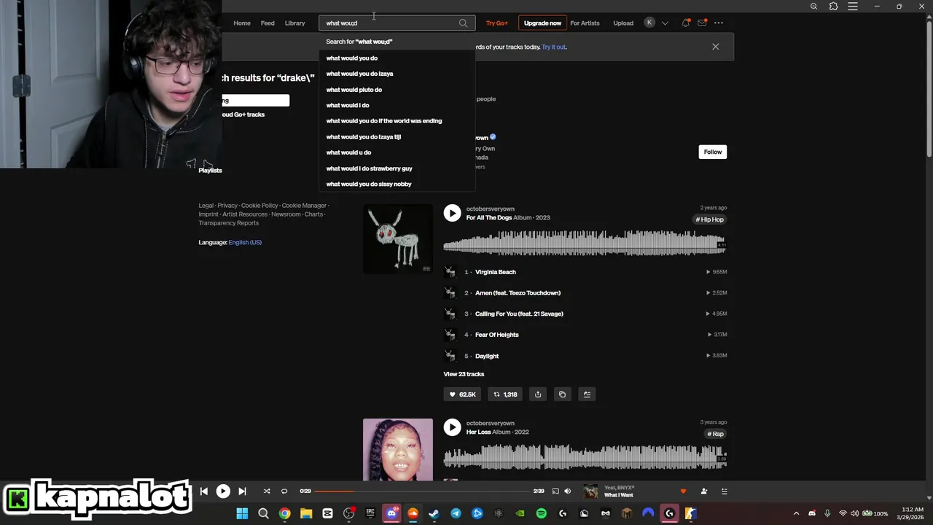Screen dimensions: 933x525
Task: Go to Feed tab
Action: click(x=268, y=23)
